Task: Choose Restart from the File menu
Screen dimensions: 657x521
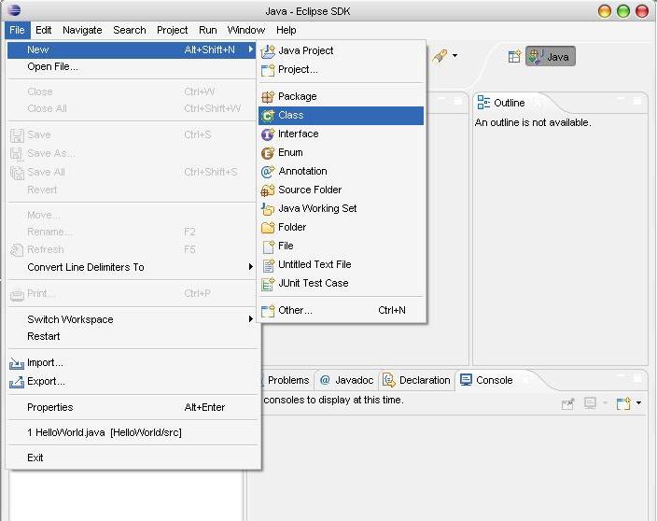Action: (132, 336)
